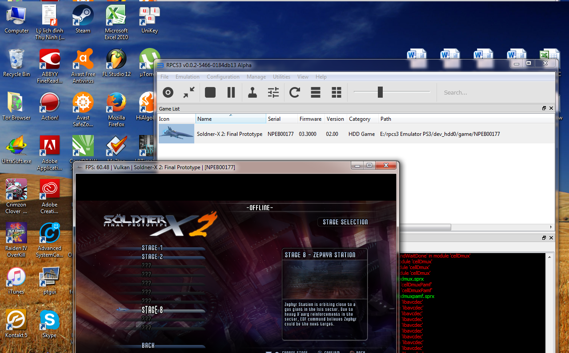Viewport: 569px width, 353px height.
Task: Launch iTunes from the desktop
Action: click(x=16, y=281)
